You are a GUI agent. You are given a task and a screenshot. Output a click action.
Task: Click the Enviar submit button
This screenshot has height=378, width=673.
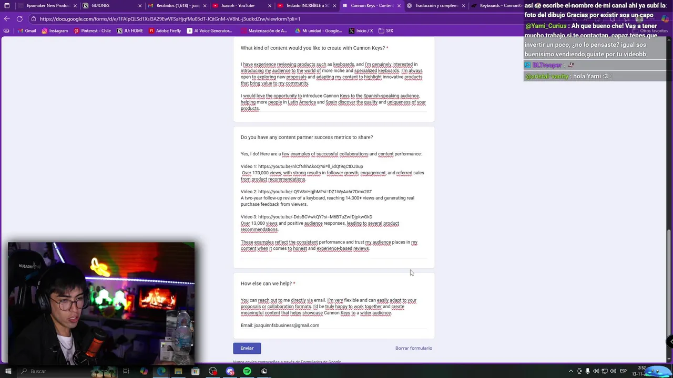(x=247, y=348)
